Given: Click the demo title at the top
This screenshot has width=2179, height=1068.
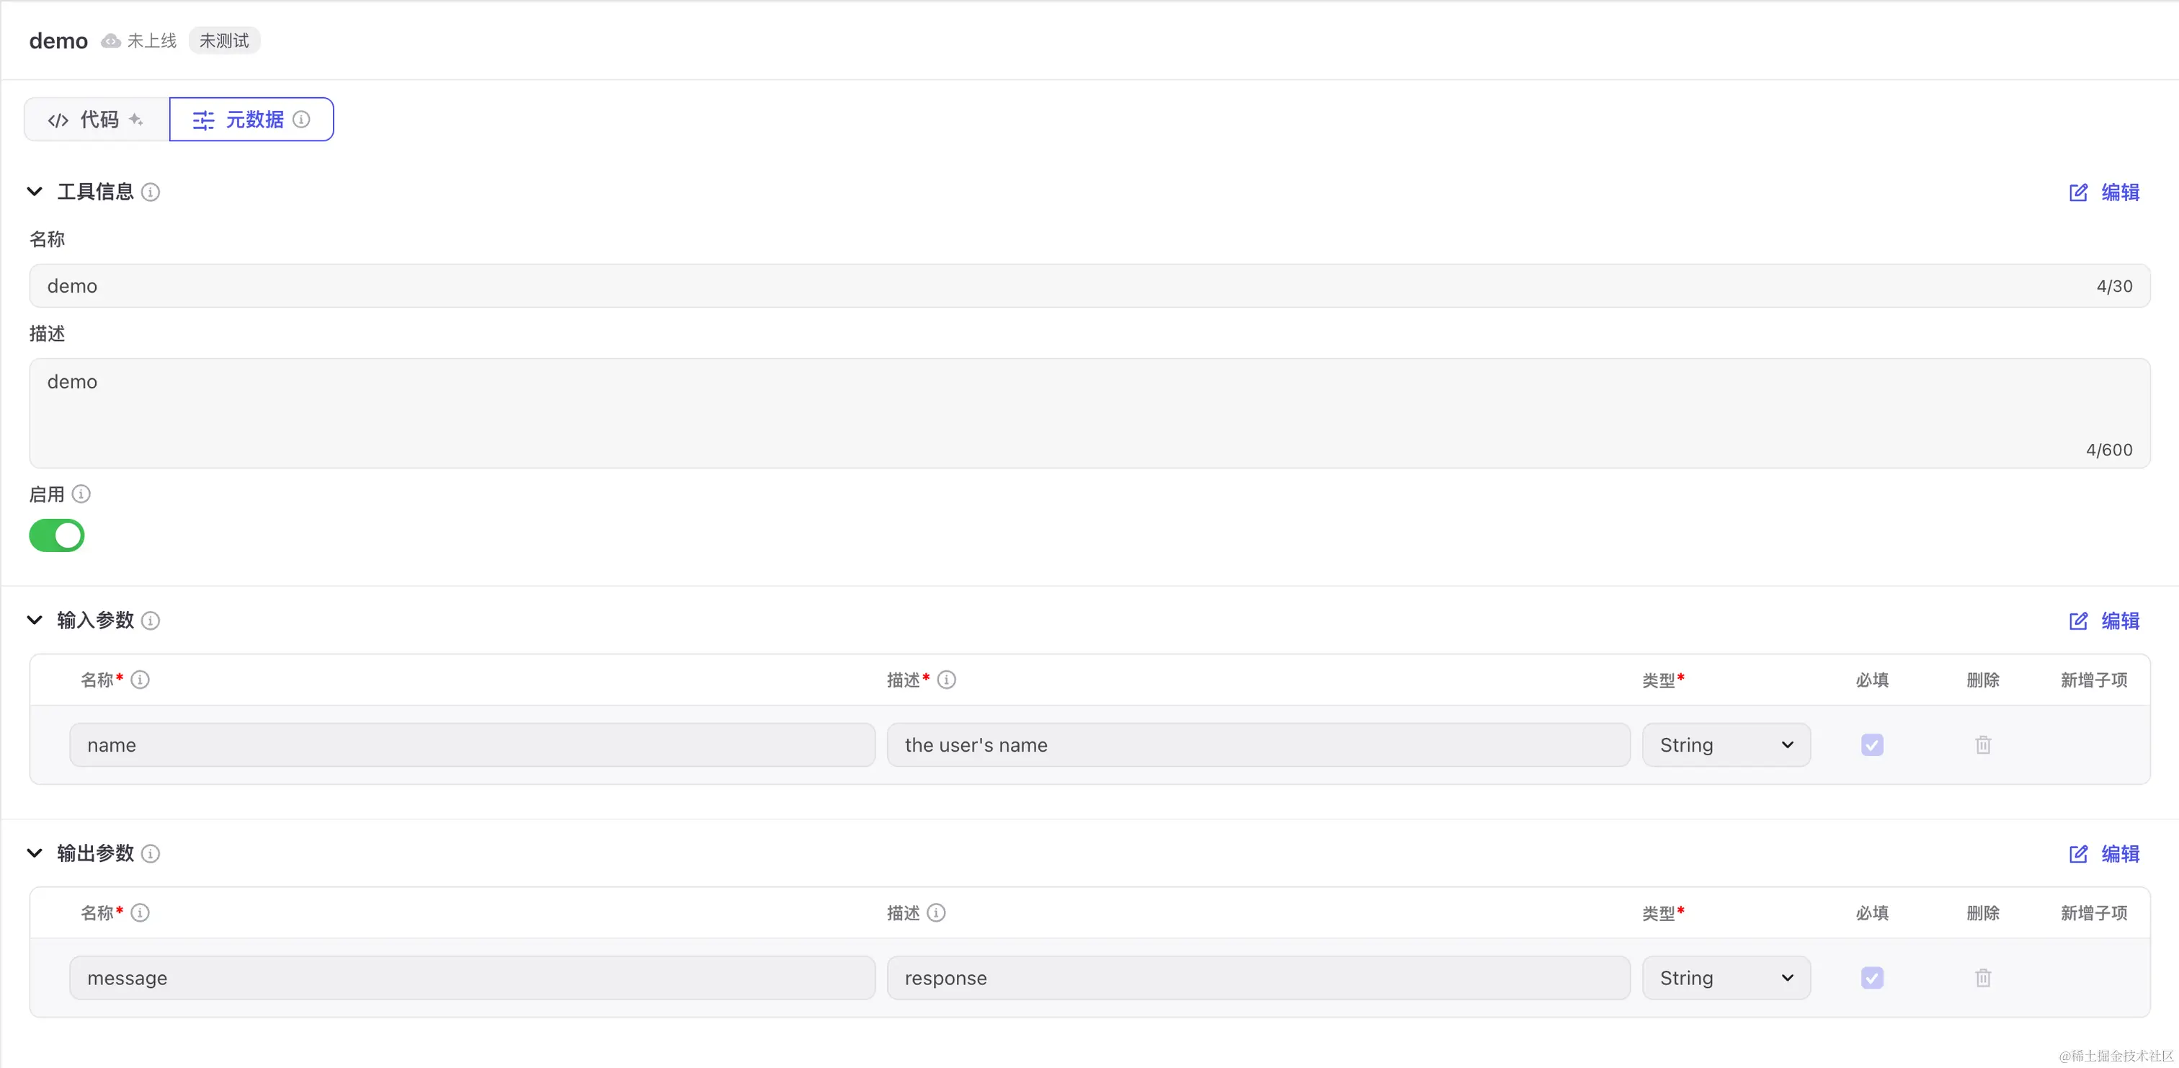Looking at the screenshot, I should tap(58, 40).
